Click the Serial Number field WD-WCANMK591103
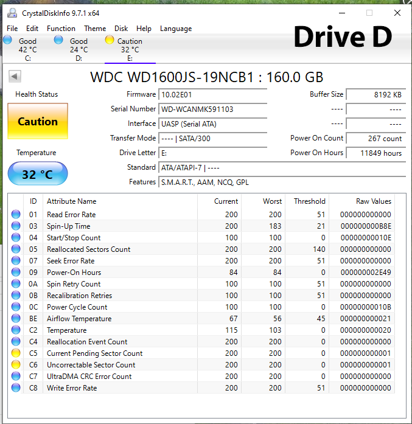The image size is (412, 424). point(213,109)
